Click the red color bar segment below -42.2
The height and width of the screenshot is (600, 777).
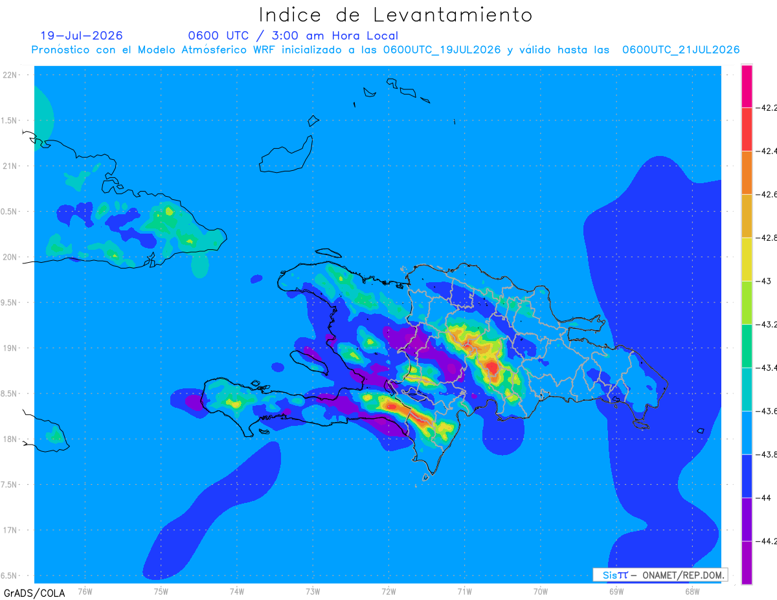click(x=747, y=129)
